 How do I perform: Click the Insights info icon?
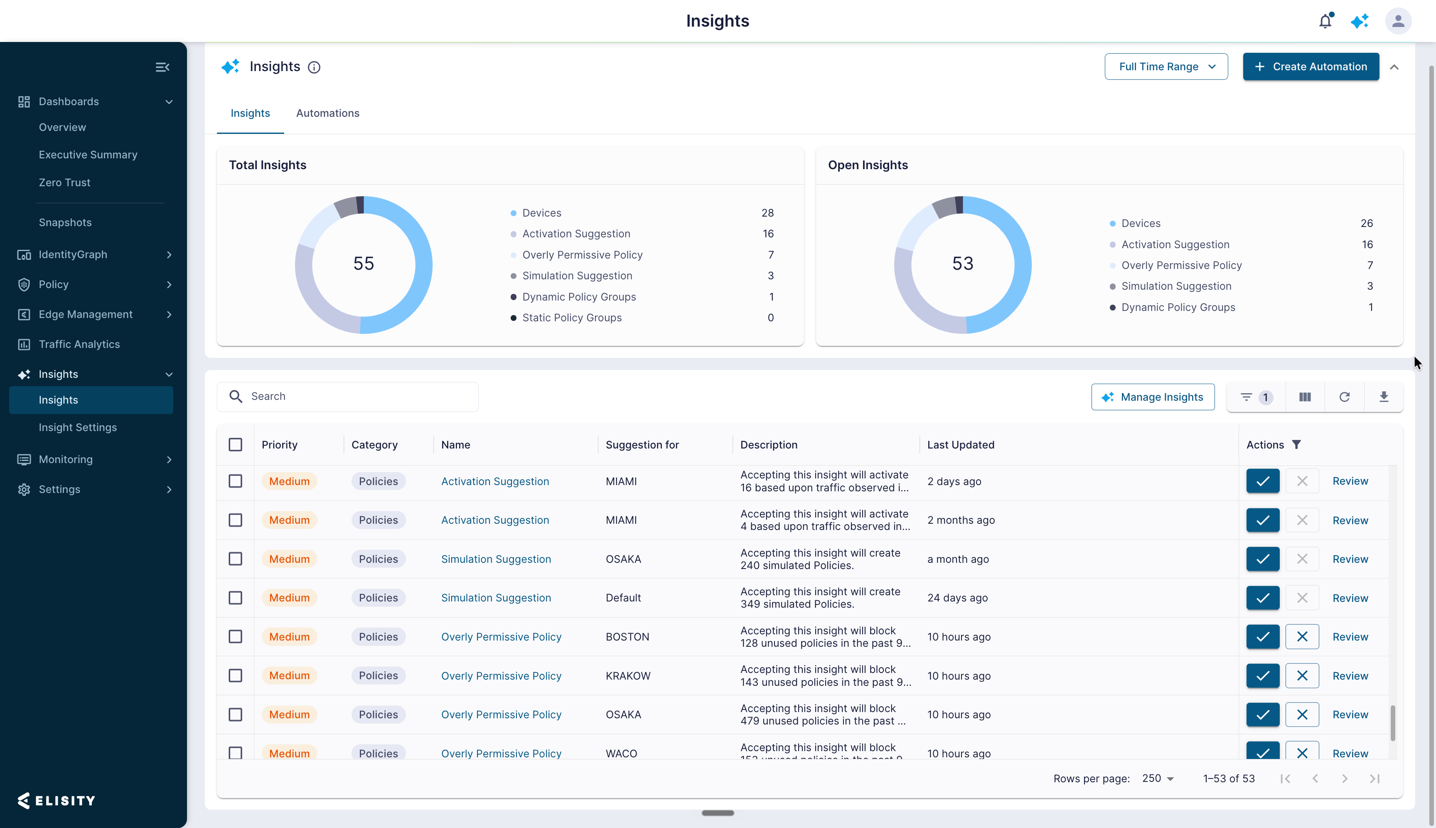click(314, 67)
